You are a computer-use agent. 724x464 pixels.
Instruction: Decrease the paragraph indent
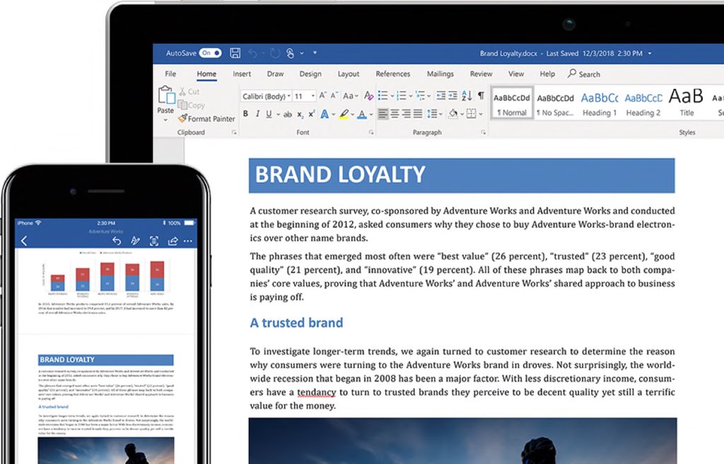(x=441, y=95)
